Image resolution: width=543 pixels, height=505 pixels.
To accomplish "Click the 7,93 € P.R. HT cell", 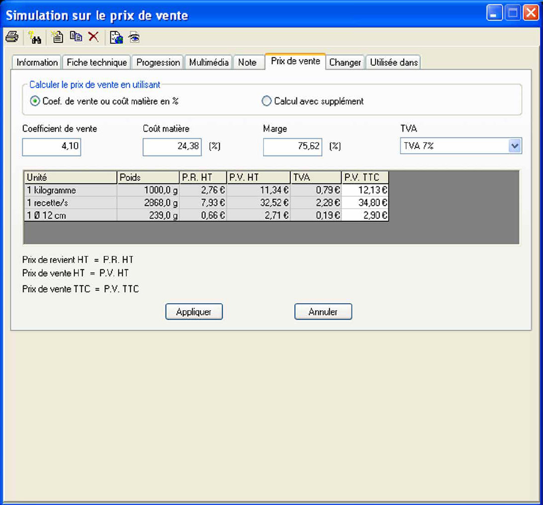I will pos(203,202).
